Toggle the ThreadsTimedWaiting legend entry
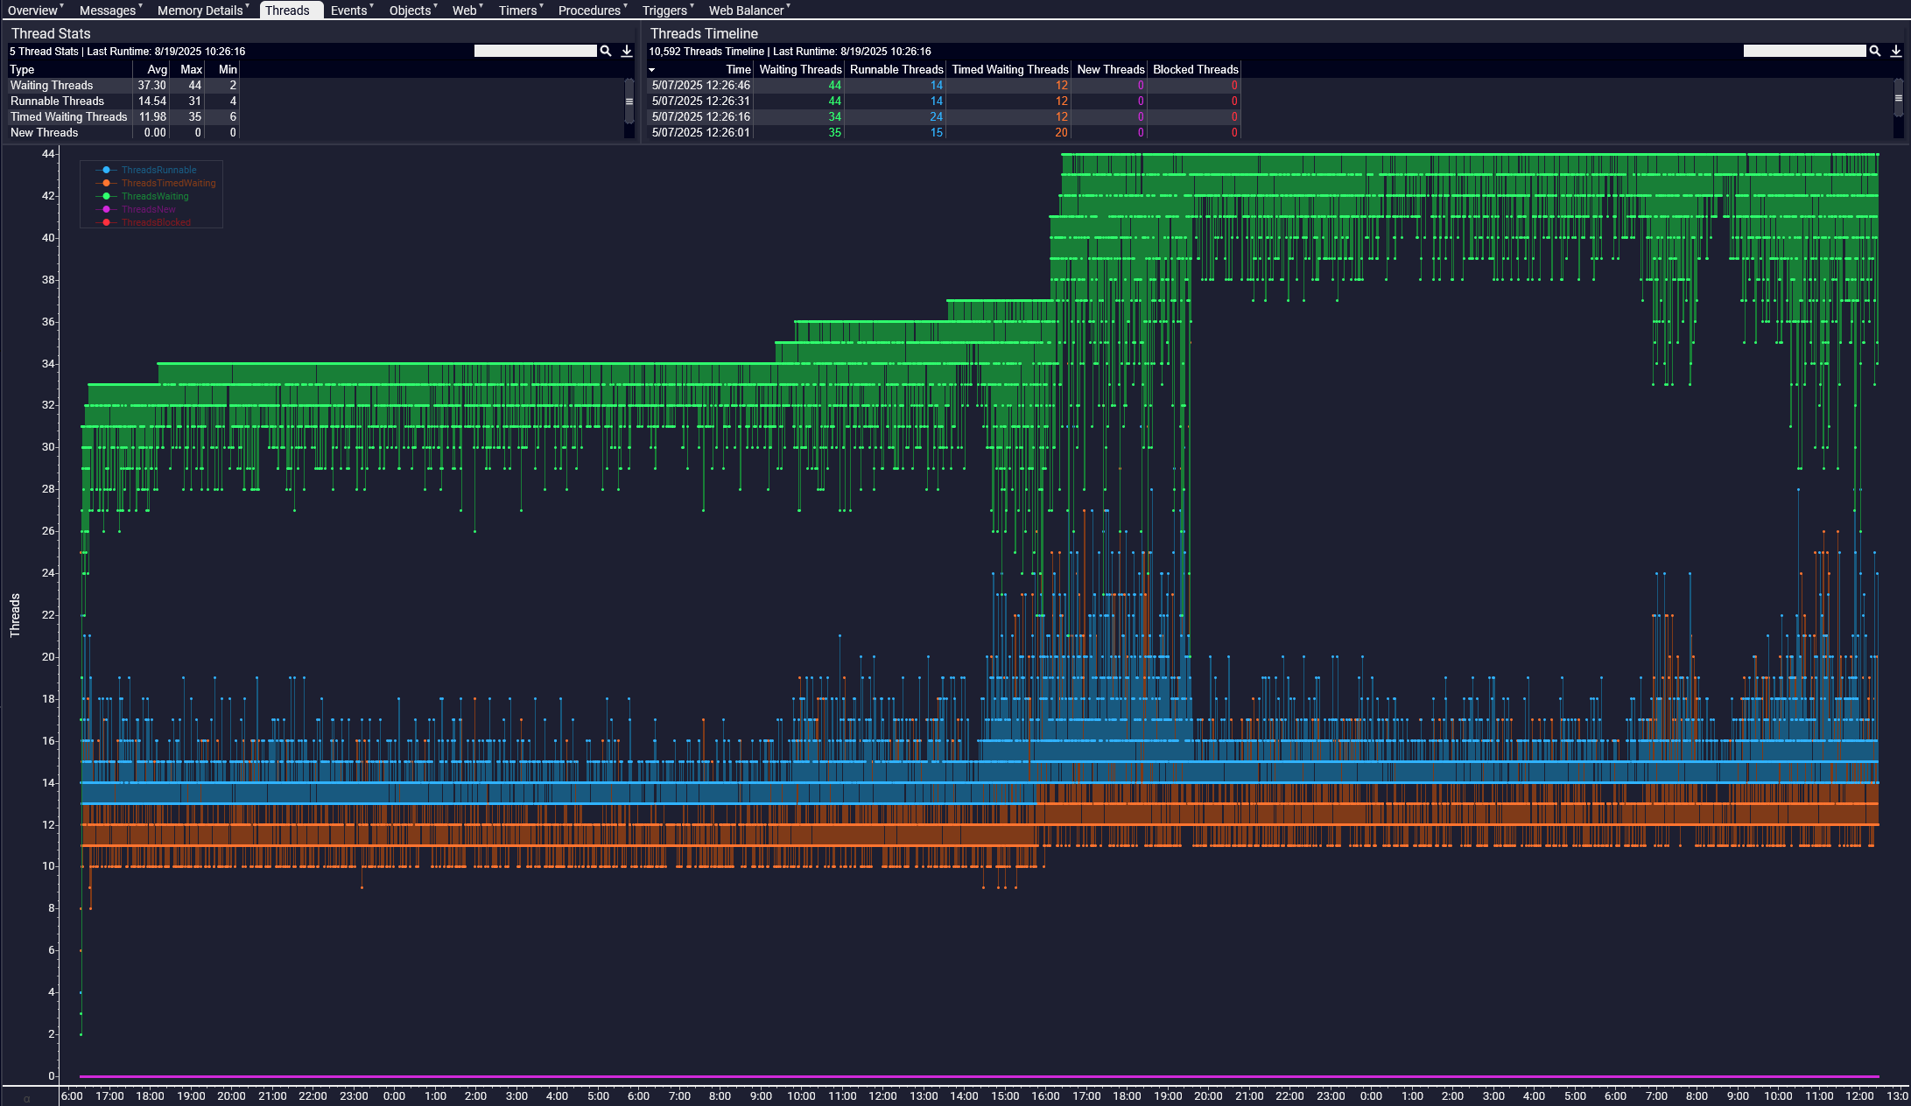This screenshot has height=1106, width=1911. (x=168, y=183)
